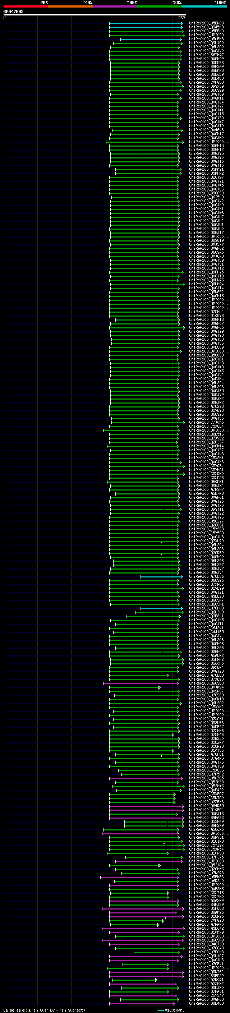Click the magenta alignment bar for Q6USB0
This screenshot has width=230, height=1013.
click(x=142, y=683)
